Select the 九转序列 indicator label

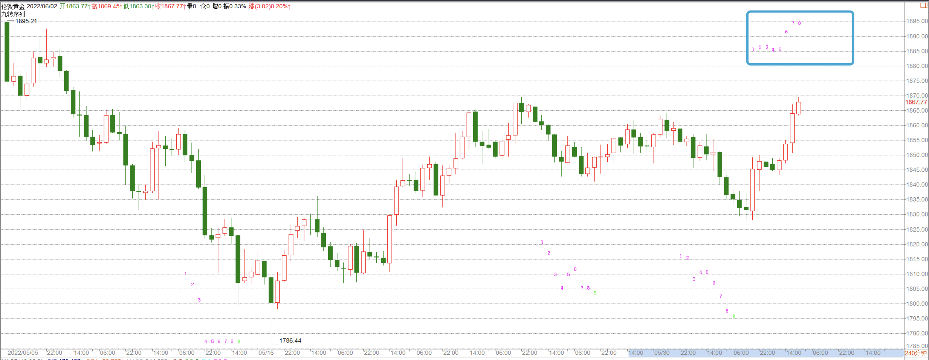(x=13, y=14)
